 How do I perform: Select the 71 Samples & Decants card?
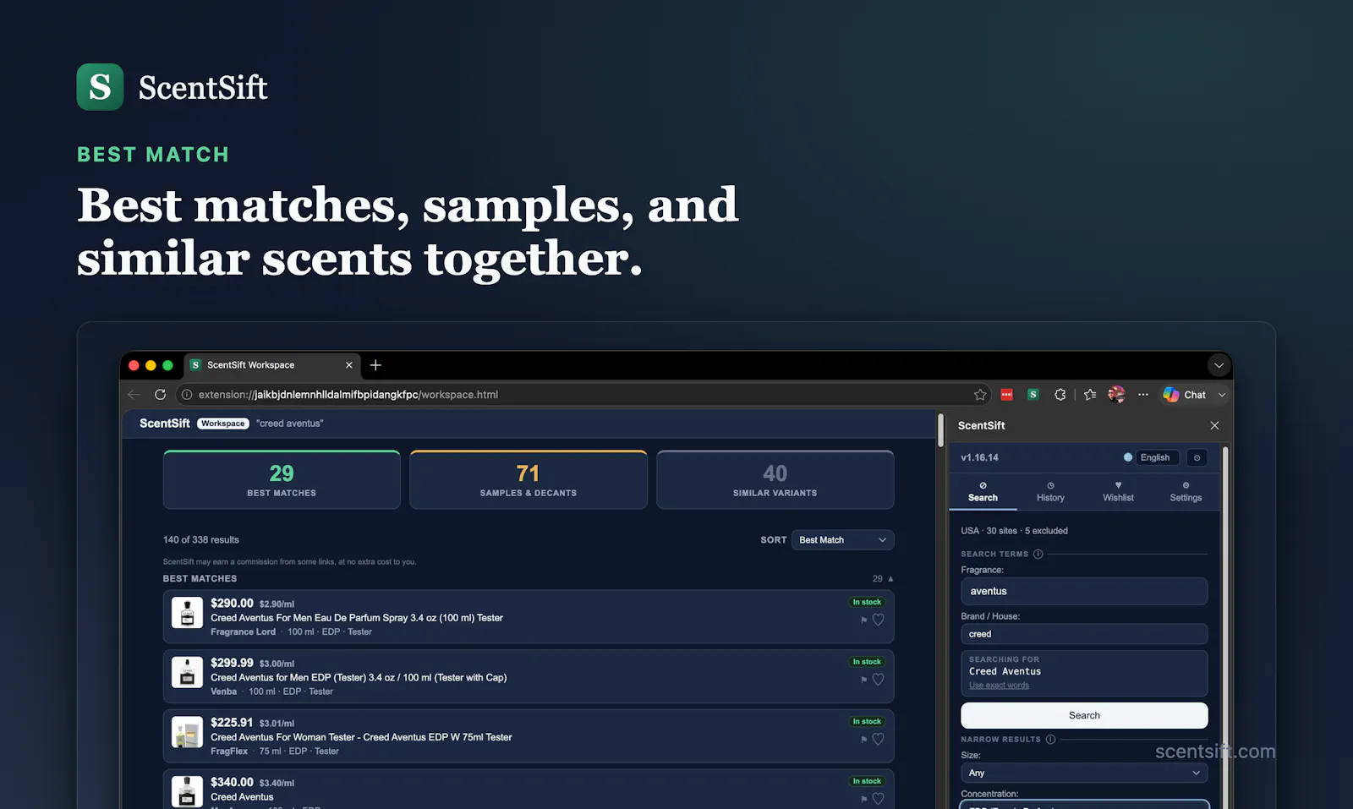[529, 479]
